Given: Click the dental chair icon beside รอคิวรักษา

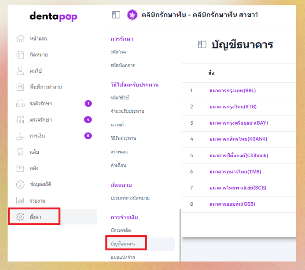Looking at the screenshot, I should [x=20, y=103].
